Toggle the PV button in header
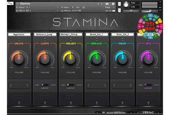The width and height of the screenshot is (170, 115). click(160, 10)
